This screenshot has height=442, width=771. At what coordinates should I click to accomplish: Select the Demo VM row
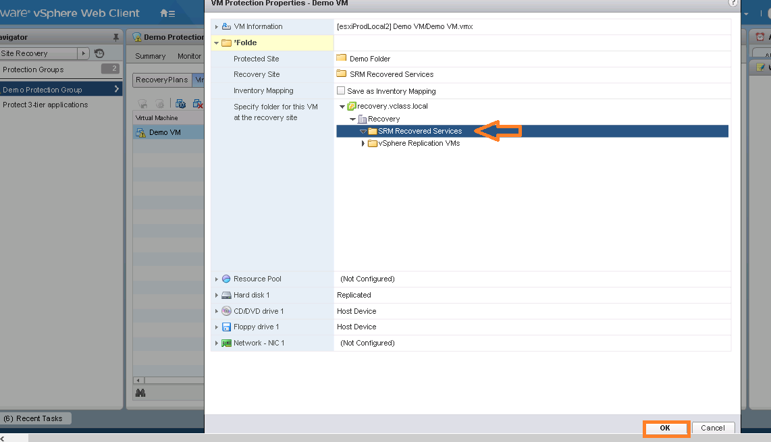tap(168, 132)
